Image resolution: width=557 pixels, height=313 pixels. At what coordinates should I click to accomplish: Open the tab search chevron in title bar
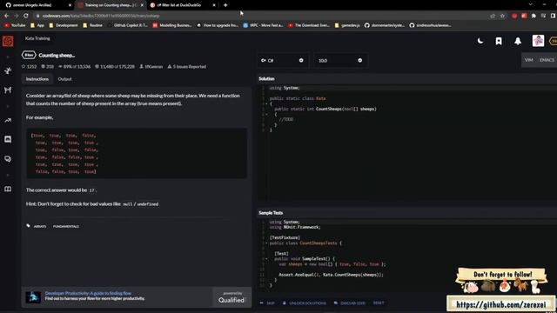click(x=530, y=4)
